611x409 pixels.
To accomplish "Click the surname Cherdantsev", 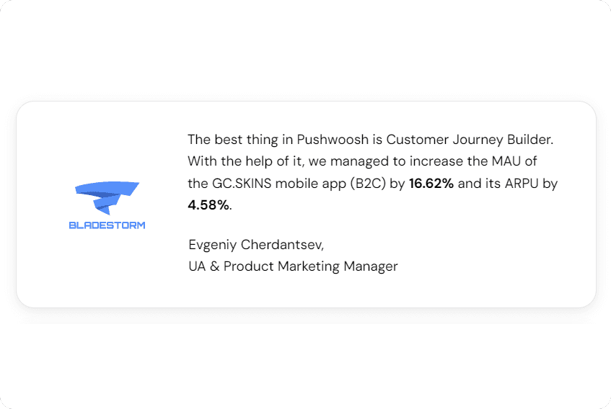I will point(283,244).
